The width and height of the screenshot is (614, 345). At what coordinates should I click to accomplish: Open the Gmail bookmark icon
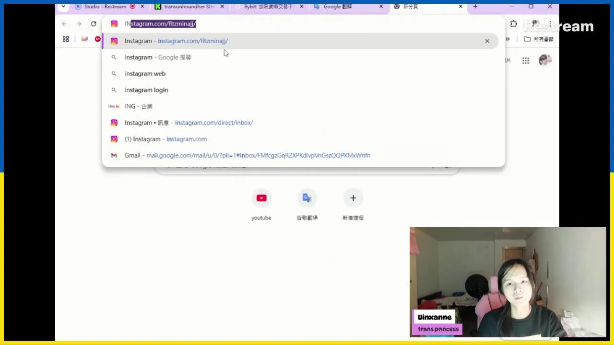coord(84,39)
